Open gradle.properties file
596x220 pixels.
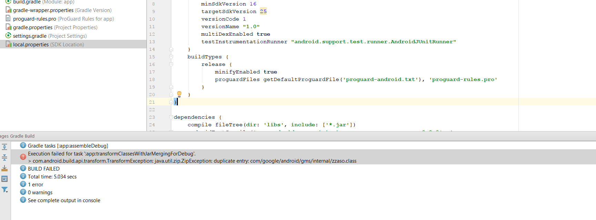point(33,27)
